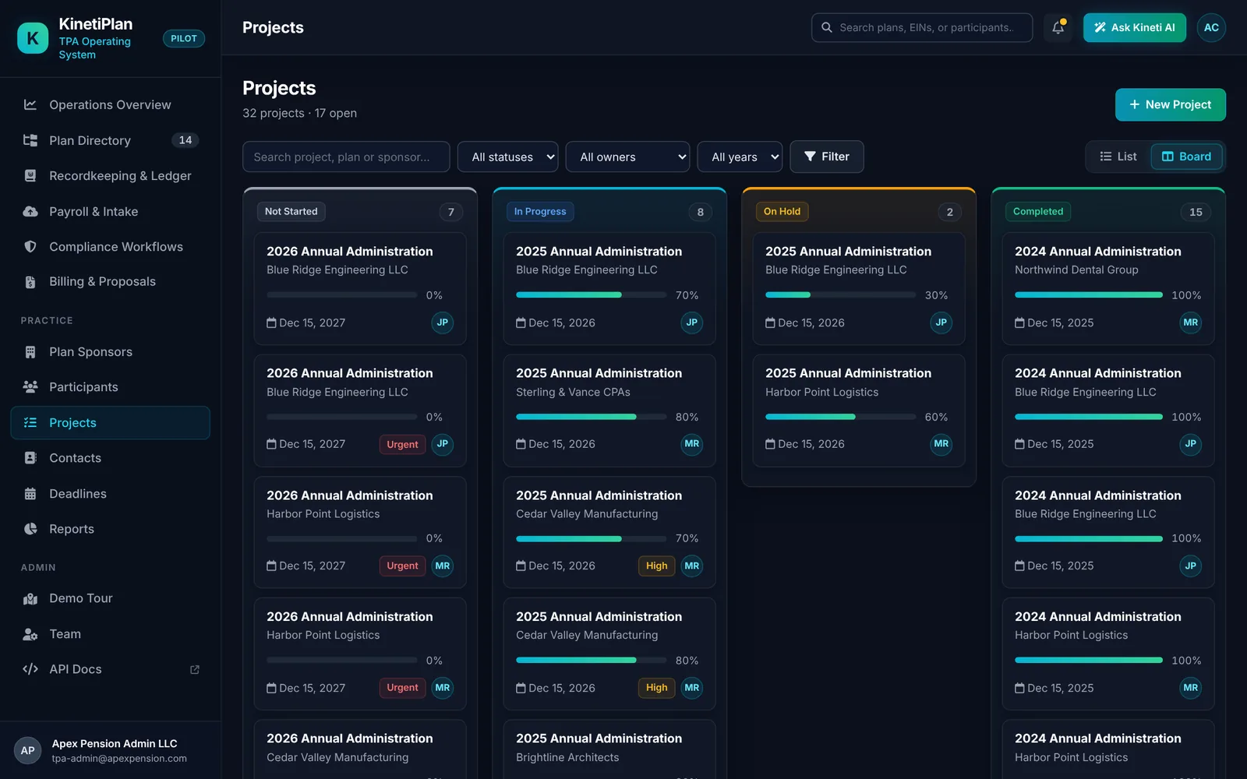Open API Docs in sidebar
The image size is (1247, 779).
111,669
